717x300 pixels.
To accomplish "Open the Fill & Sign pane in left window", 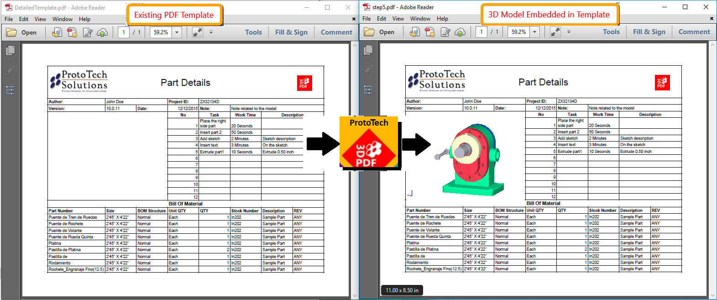I will [291, 32].
